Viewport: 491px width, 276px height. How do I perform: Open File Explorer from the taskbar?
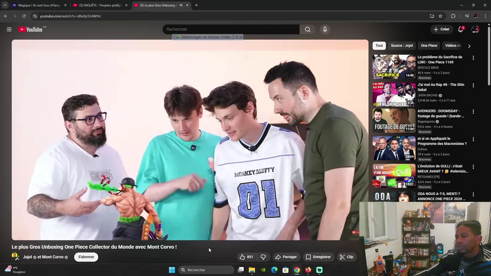252,270
